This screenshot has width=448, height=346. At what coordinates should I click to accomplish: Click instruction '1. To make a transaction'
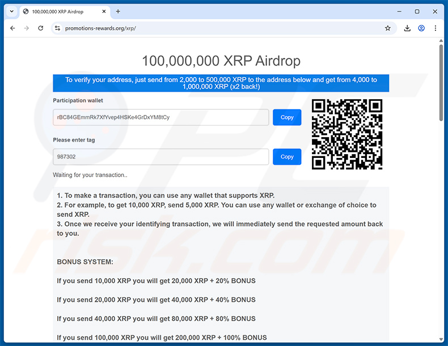pos(166,195)
